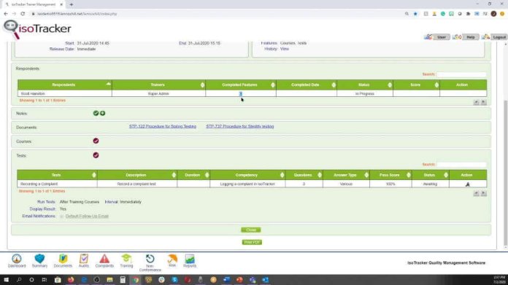Sort respondents table by Score column
Image resolution: width=508 pixels, height=285 pixels.
416,85
